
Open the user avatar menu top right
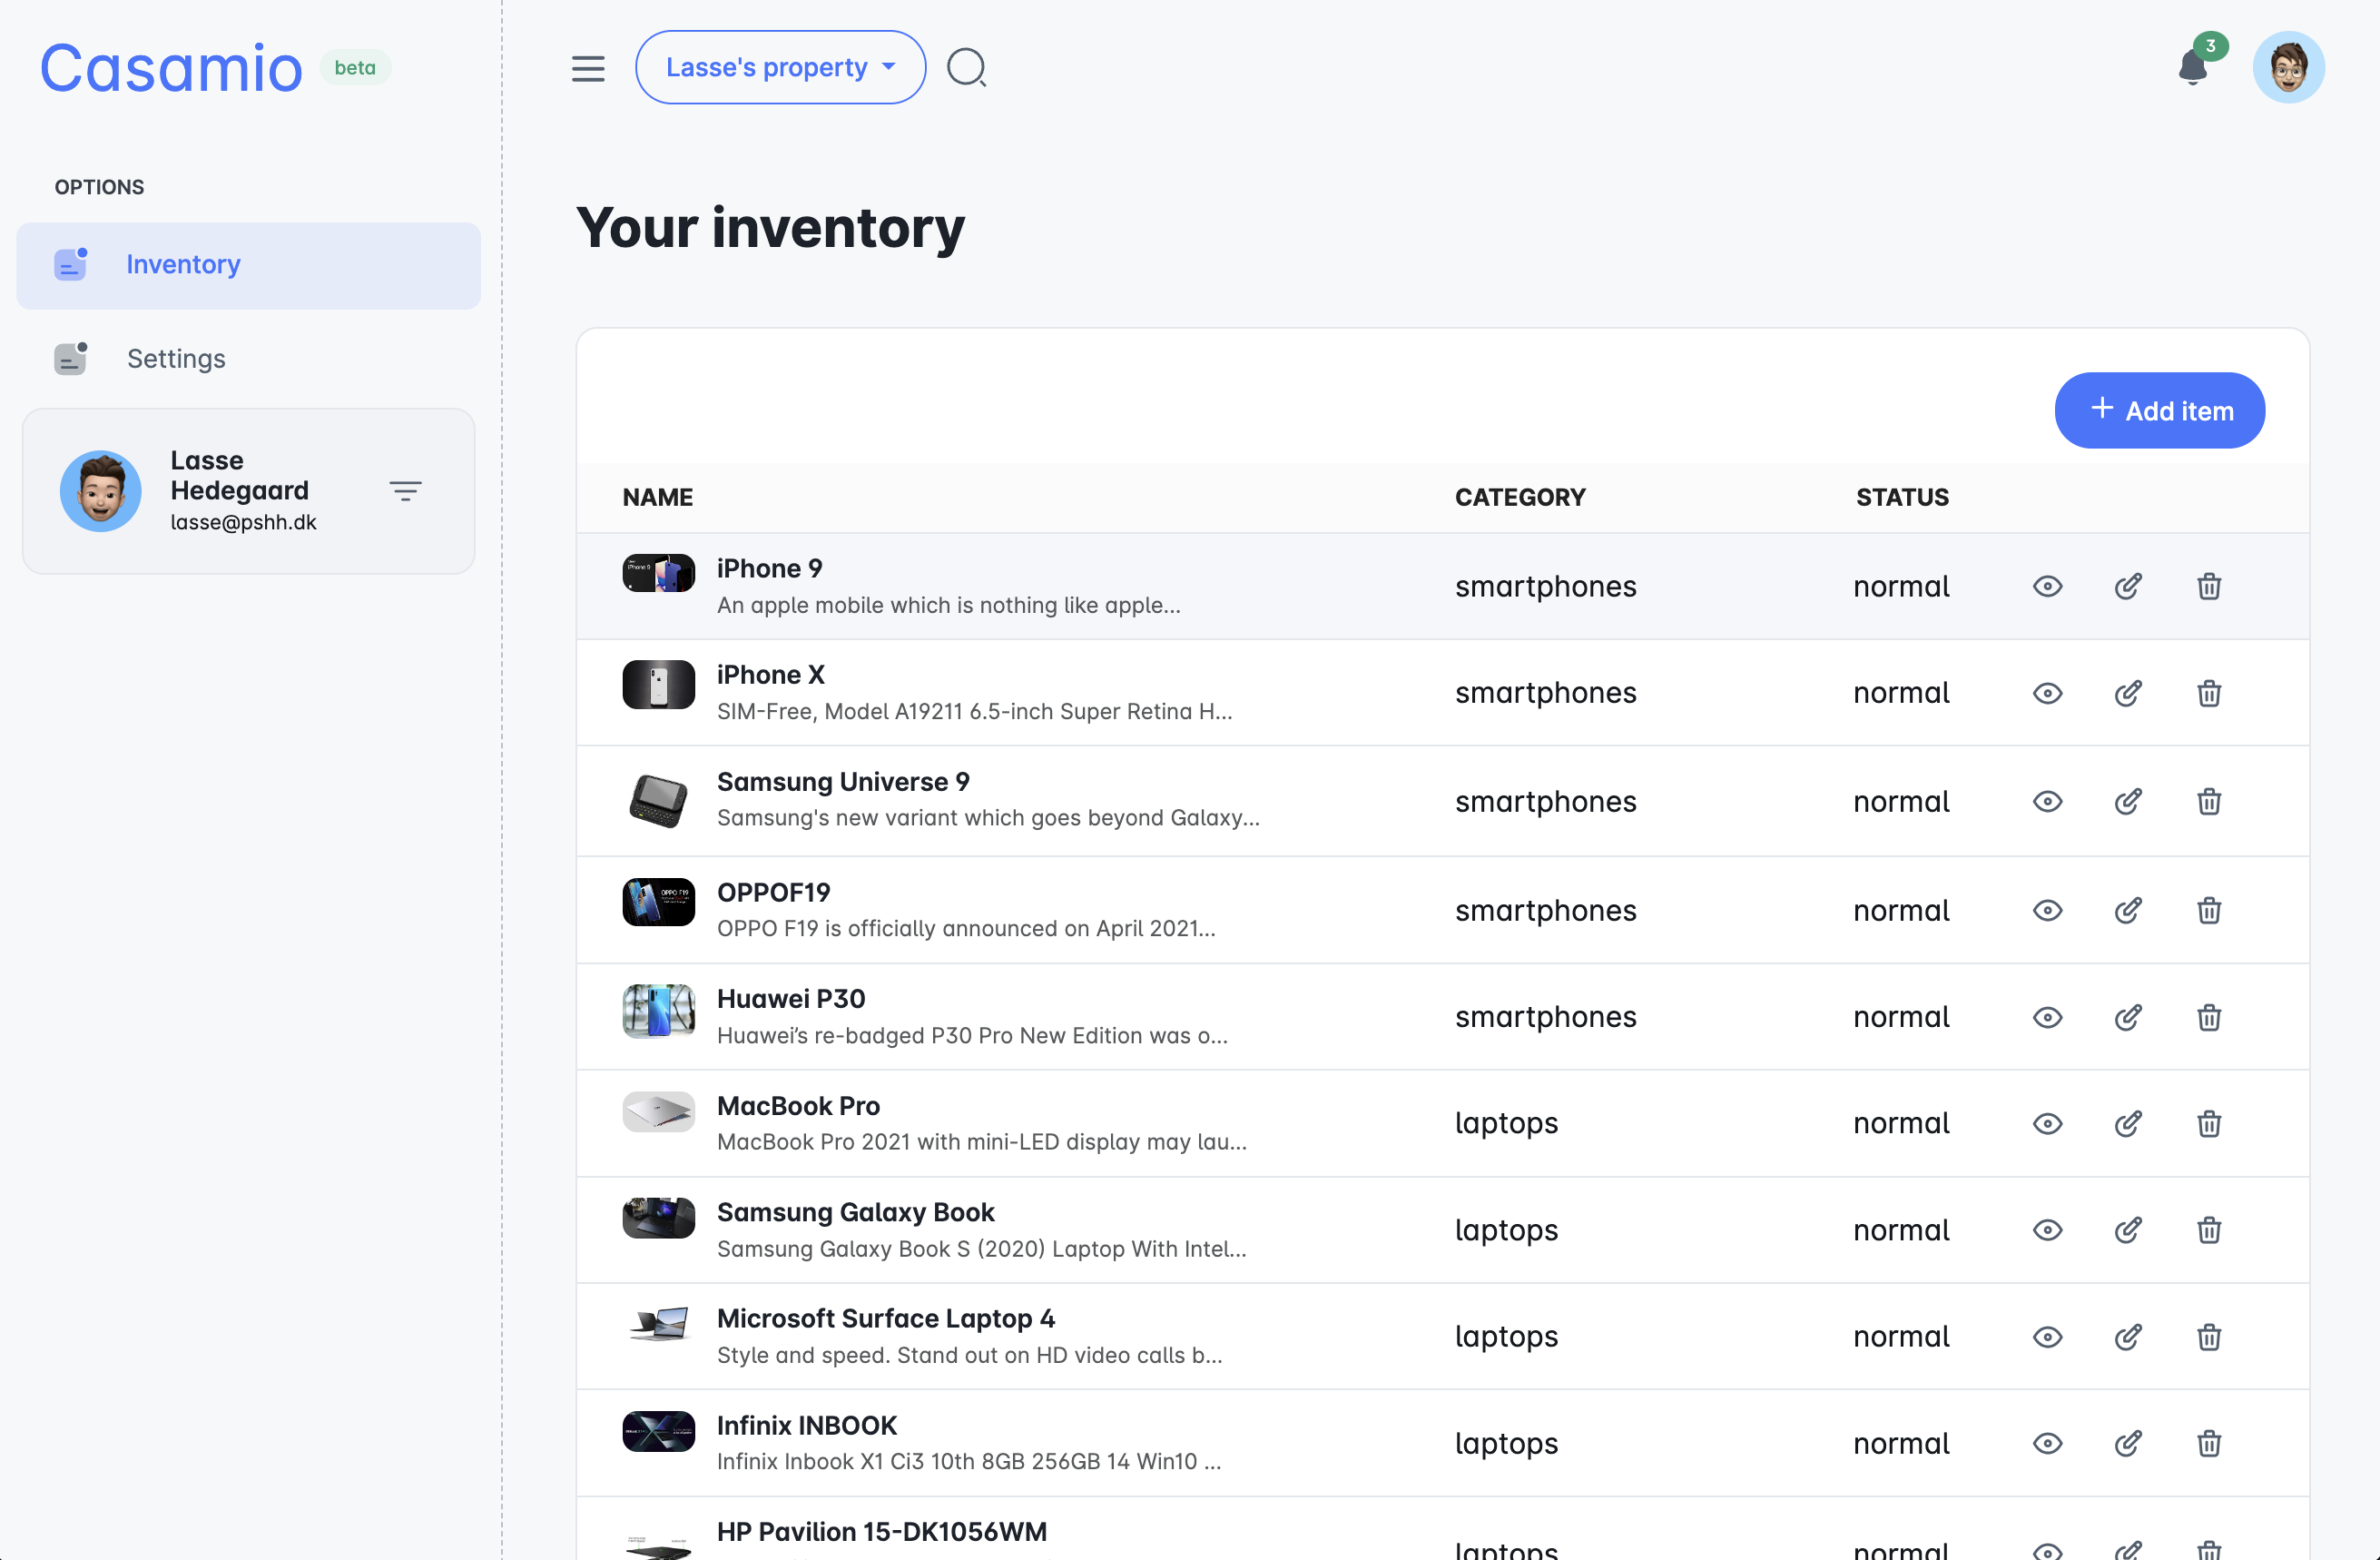pos(2288,68)
